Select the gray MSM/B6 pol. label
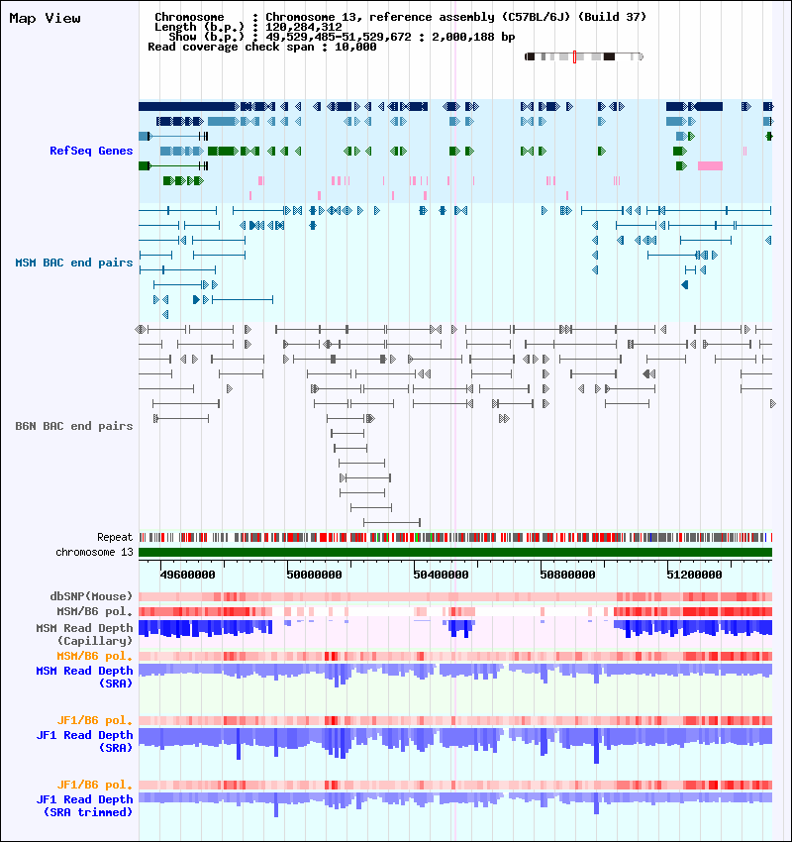This screenshot has height=842, width=792. tap(94, 611)
